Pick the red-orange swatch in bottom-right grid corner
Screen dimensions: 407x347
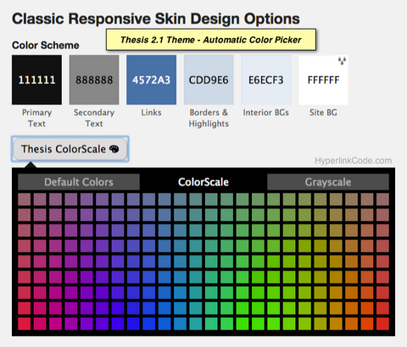point(382,323)
